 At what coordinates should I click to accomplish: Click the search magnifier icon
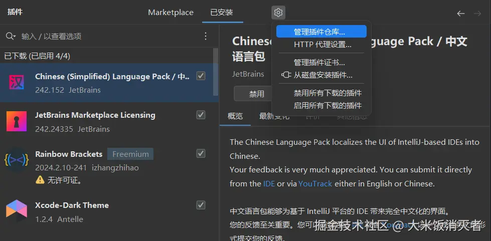pos(10,36)
